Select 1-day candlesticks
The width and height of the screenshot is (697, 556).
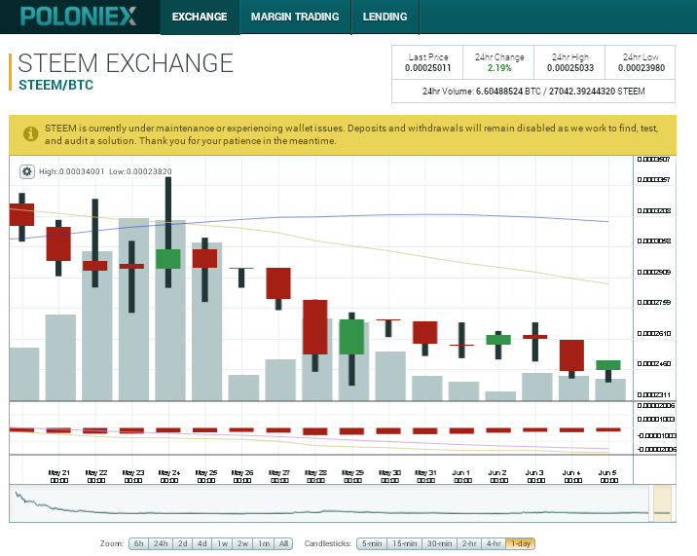click(x=520, y=543)
